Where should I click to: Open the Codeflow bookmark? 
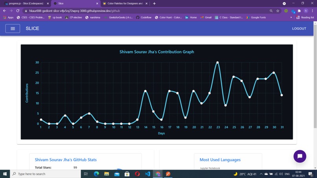tap(144, 17)
